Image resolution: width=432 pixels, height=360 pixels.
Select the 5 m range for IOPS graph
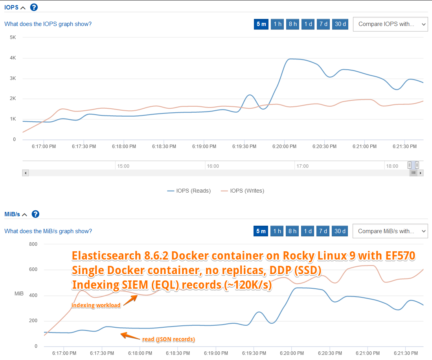(x=261, y=24)
